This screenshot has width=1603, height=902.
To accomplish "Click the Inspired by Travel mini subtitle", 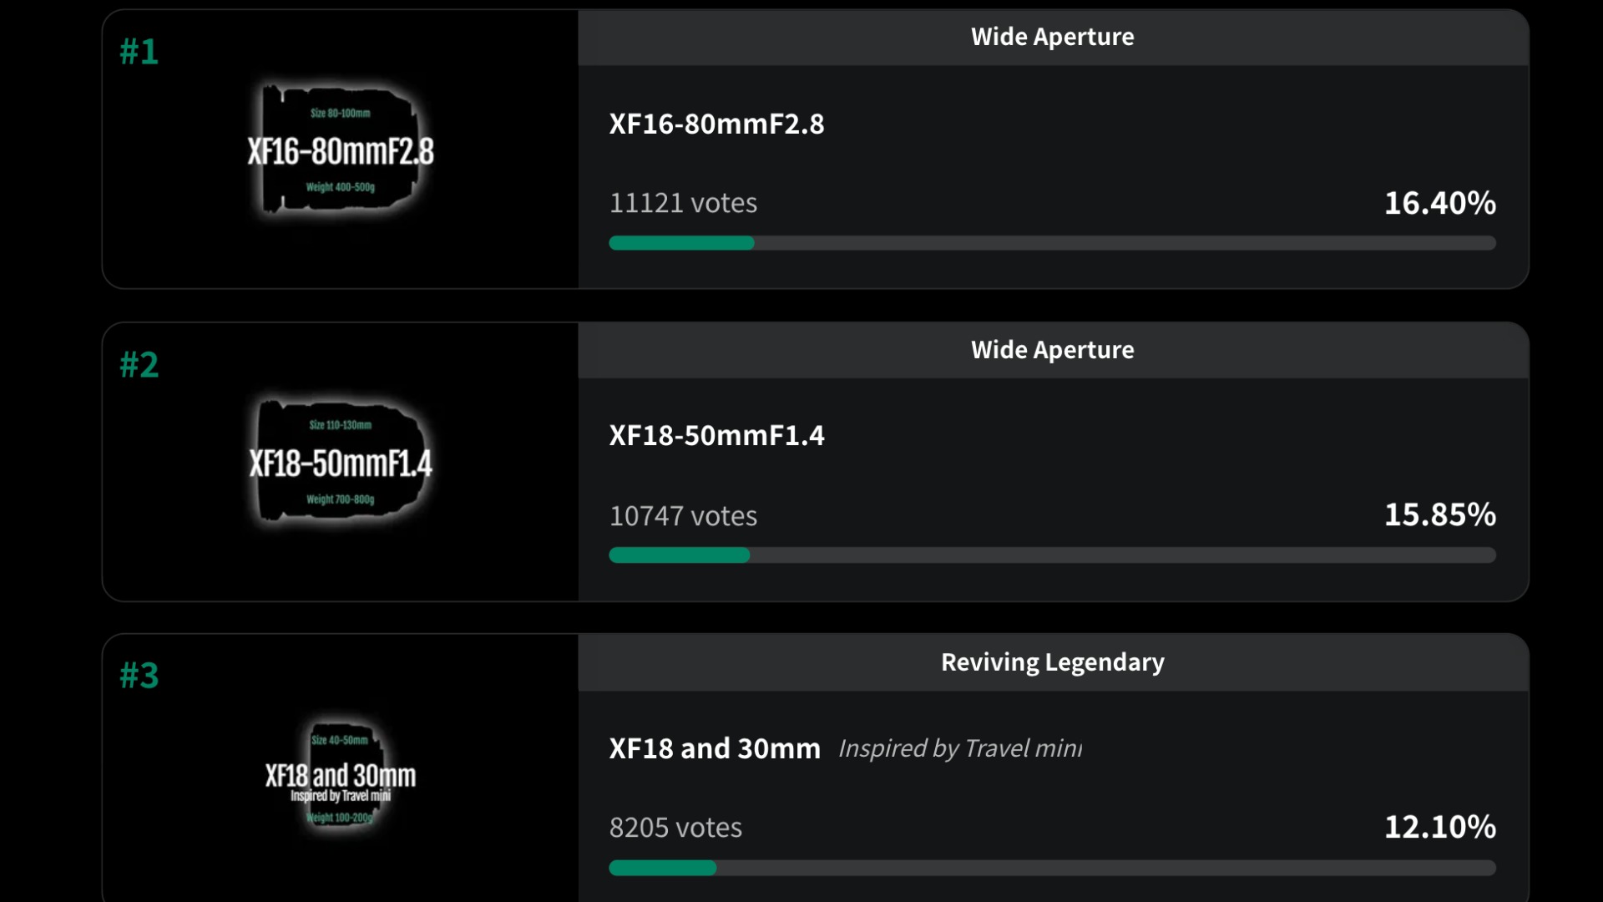I will (960, 748).
